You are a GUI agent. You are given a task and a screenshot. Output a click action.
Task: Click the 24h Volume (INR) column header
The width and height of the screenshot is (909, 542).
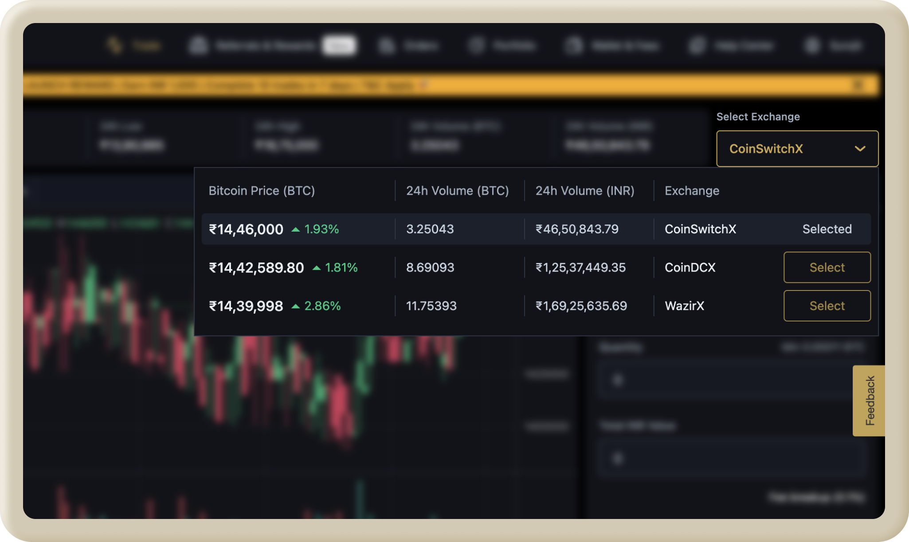[x=585, y=191]
